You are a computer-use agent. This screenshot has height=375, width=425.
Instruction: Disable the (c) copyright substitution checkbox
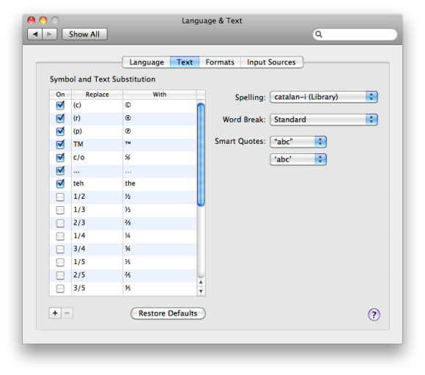coord(60,105)
